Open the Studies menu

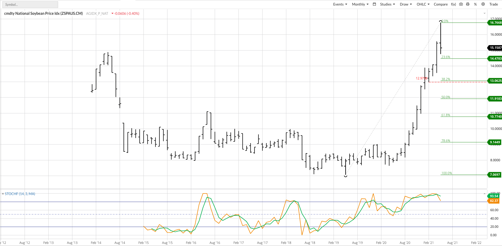click(x=387, y=4)
